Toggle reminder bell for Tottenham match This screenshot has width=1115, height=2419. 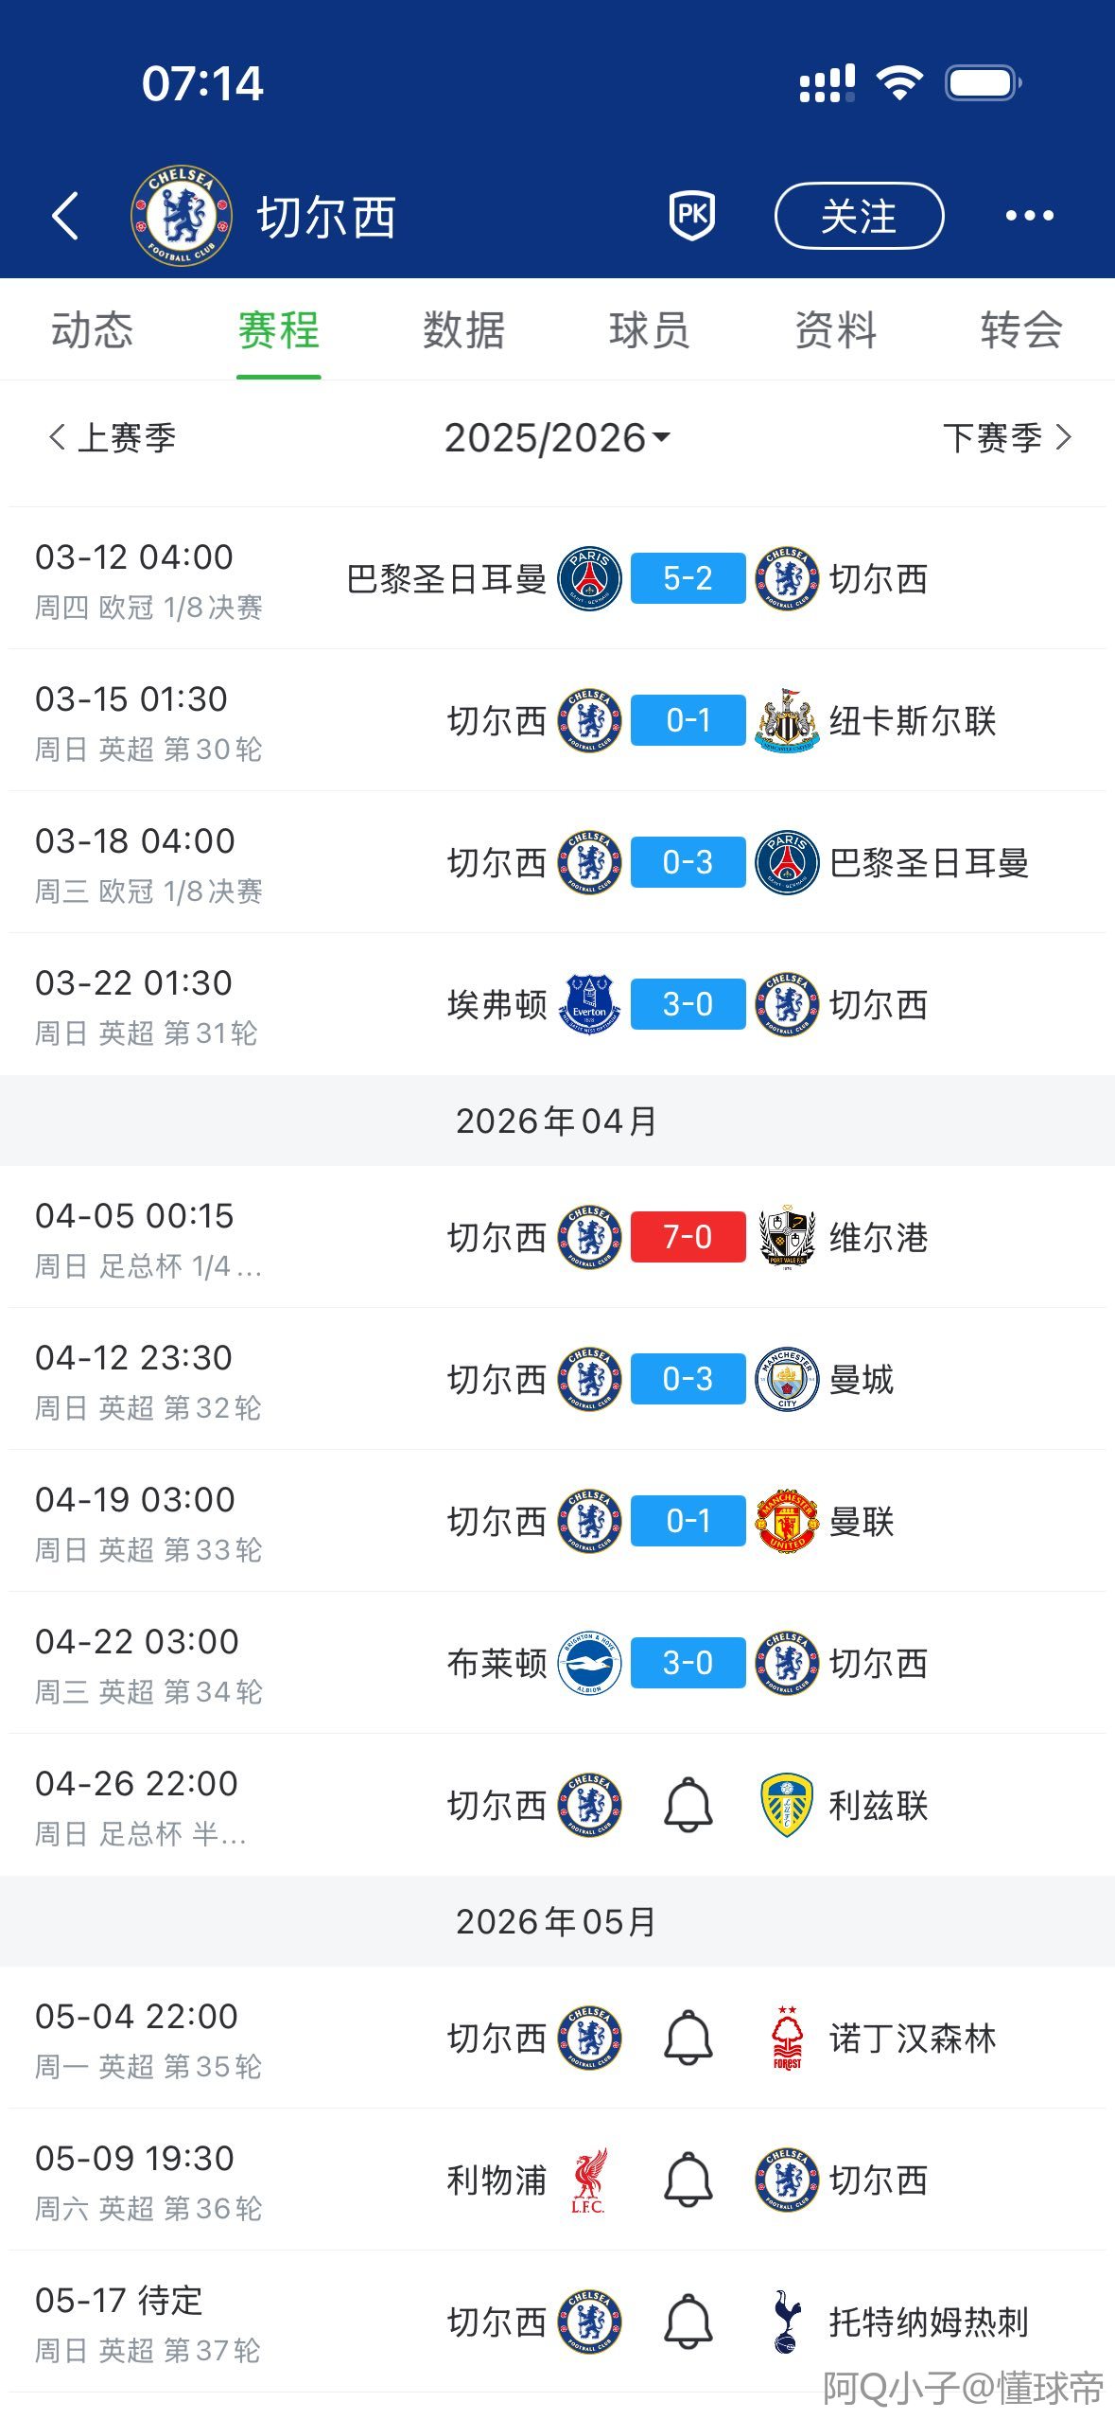(x=688, y=2322)
